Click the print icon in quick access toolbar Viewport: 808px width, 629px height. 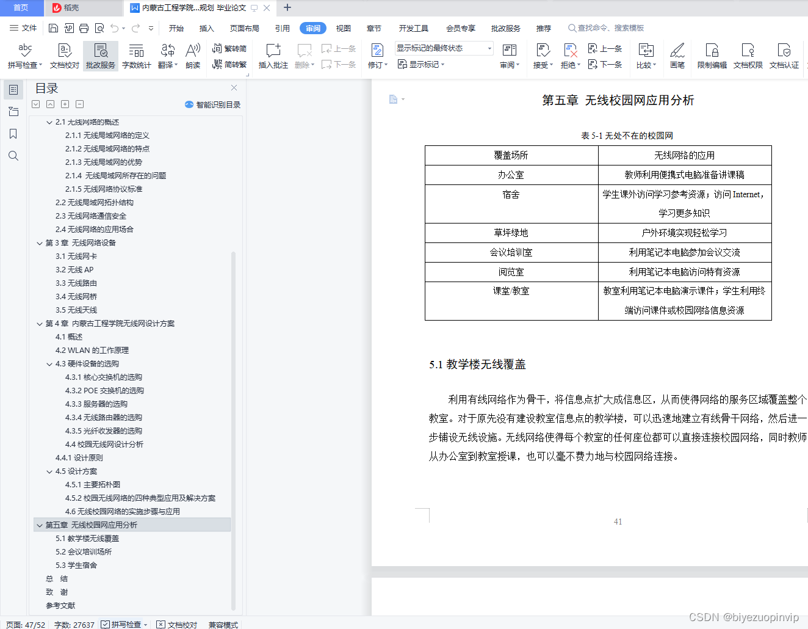click(x=84, y=28)
